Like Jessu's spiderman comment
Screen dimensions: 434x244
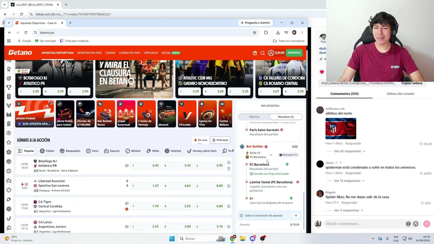pos(421,174)
